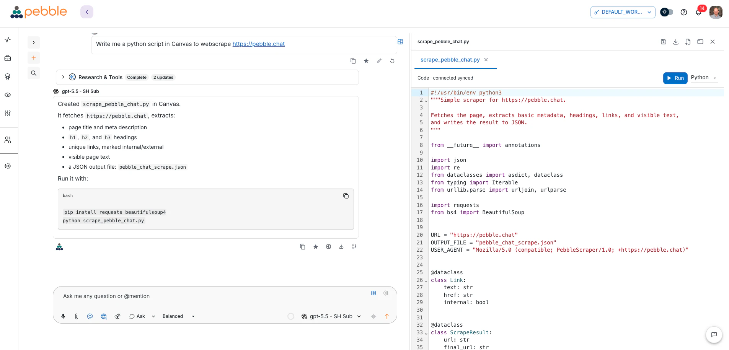This screenshot has height=350, width=729.
Task: Open settings gear in left sidebar
Action: (8, 166)
